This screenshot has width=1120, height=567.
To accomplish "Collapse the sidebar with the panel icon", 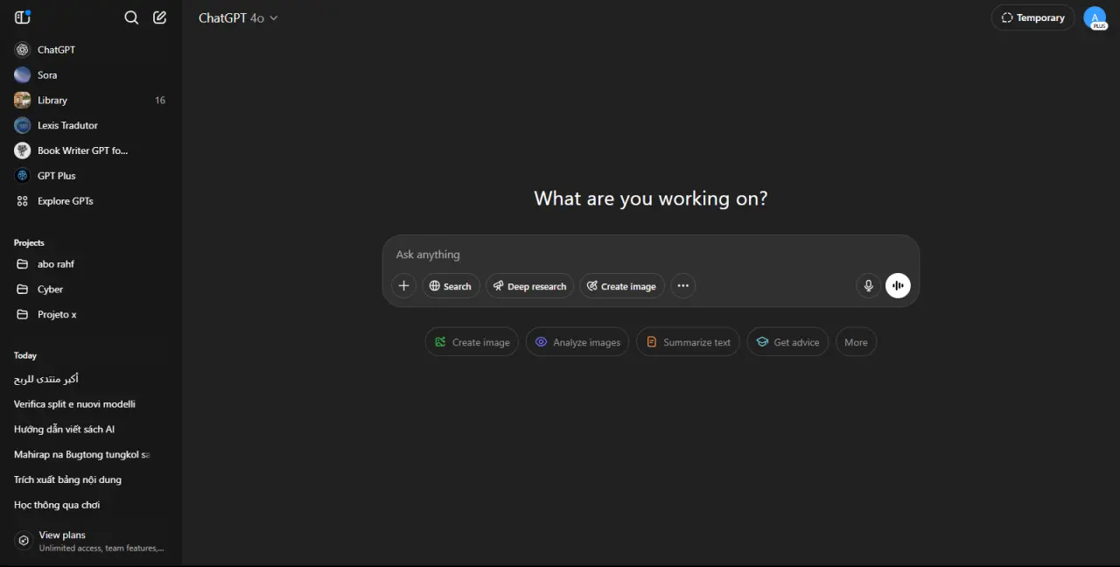I will (x=23, y=17).
